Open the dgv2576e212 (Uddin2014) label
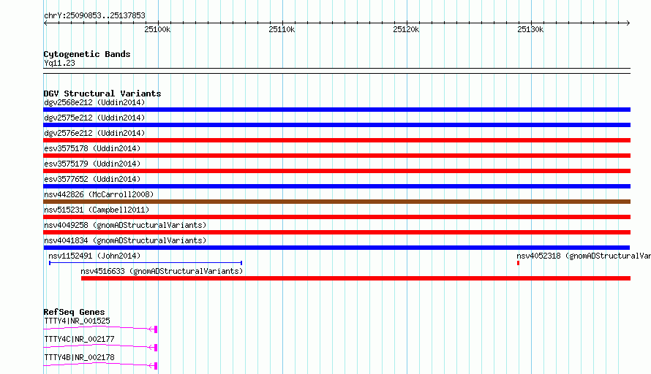The height and width of the screenshot is (374, 651). pos(94,133)
